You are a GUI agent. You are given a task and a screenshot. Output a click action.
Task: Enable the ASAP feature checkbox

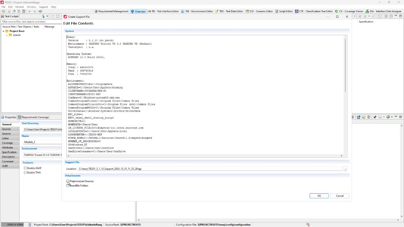25,168
